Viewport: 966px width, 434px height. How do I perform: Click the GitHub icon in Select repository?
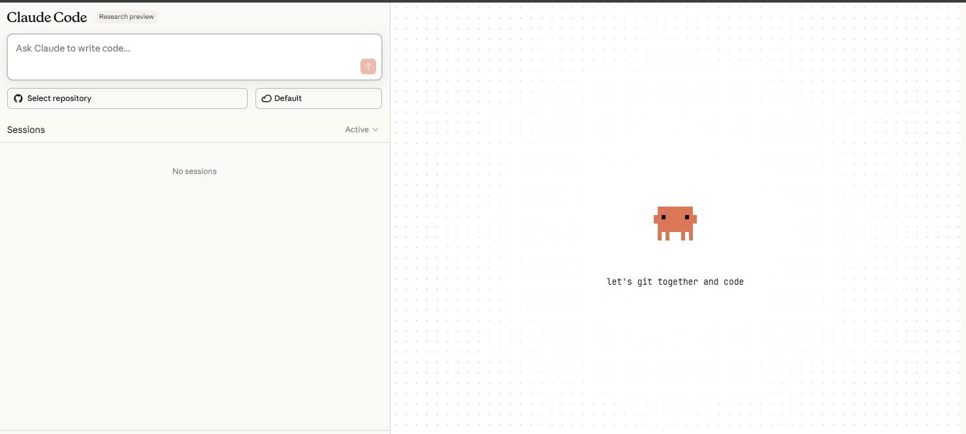pos(18,98)
